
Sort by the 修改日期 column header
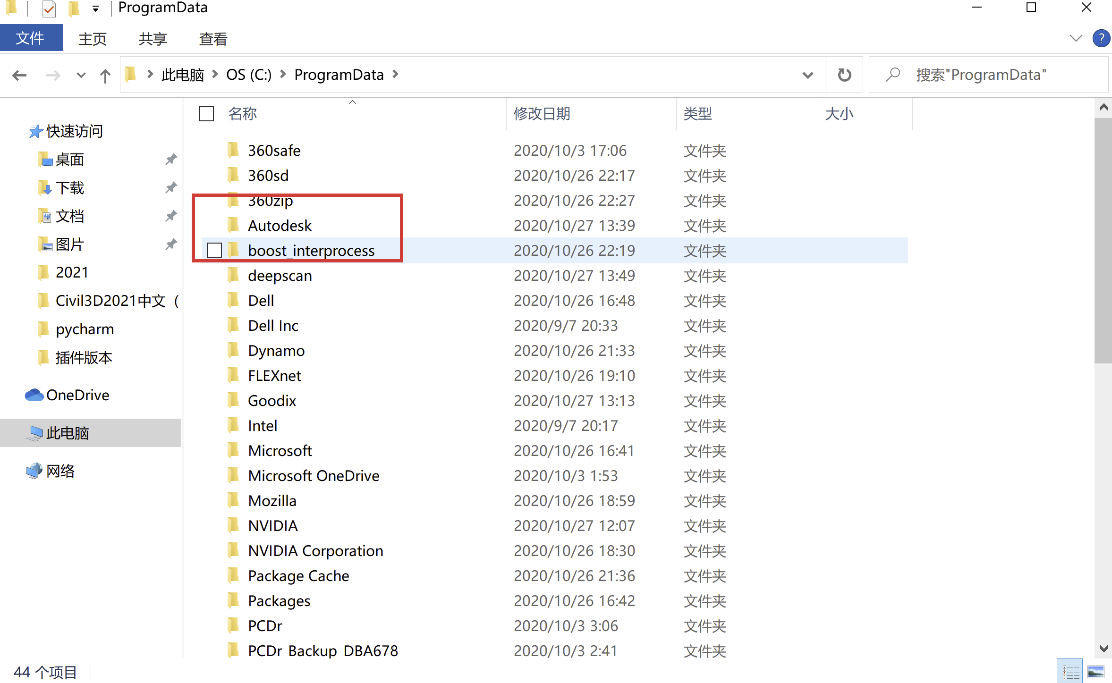542,114
